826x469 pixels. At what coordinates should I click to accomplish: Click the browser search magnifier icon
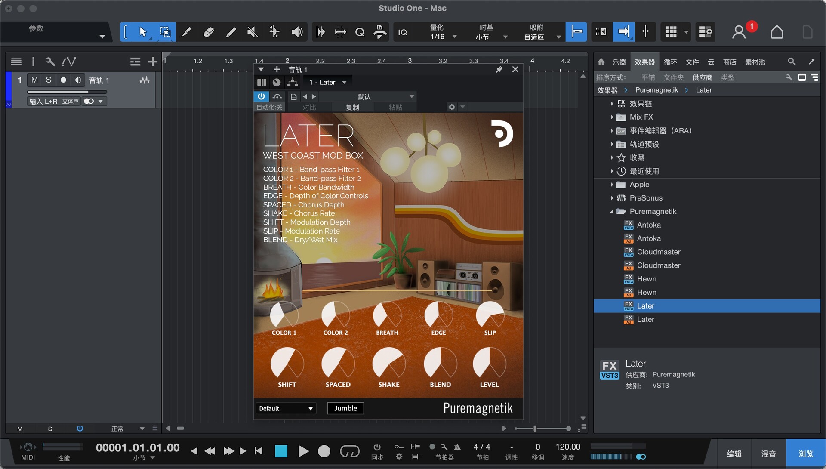pyautogui.click(x=792, y=62)
